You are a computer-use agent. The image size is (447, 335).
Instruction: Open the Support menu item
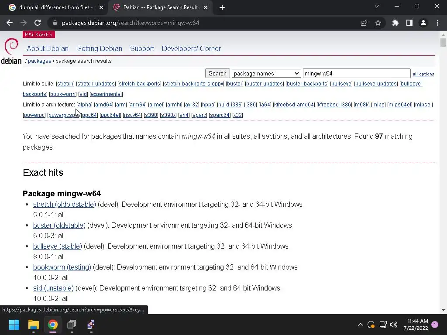tap(142, 49)
